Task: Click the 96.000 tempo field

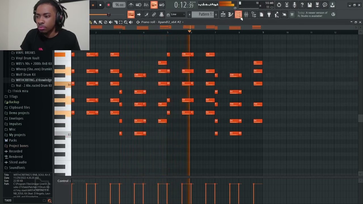Action: (x=119, y=5)
